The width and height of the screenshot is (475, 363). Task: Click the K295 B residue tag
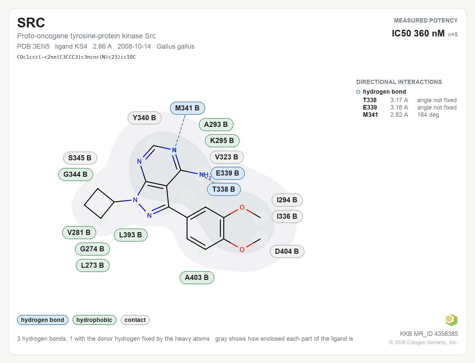click(222, 141)
